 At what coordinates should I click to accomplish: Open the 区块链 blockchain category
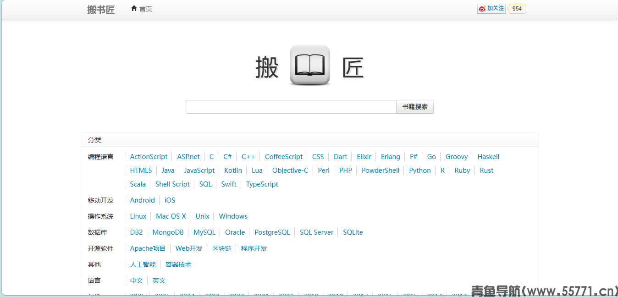click(221, 248)
